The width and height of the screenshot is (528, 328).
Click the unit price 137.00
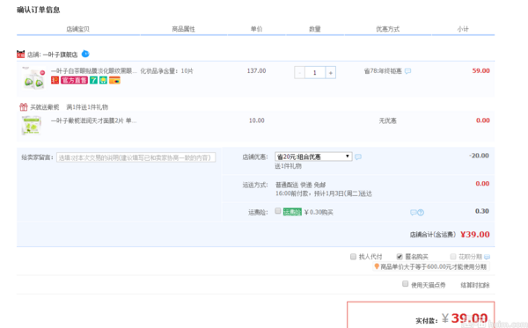[257, 71]
